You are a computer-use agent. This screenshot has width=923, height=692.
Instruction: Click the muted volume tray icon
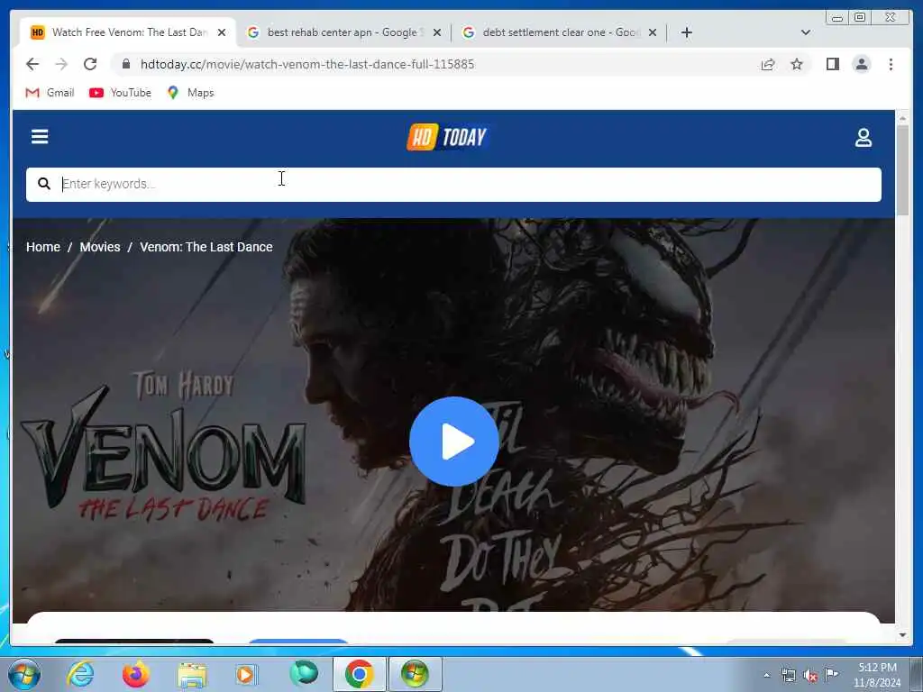pos(810,676)
